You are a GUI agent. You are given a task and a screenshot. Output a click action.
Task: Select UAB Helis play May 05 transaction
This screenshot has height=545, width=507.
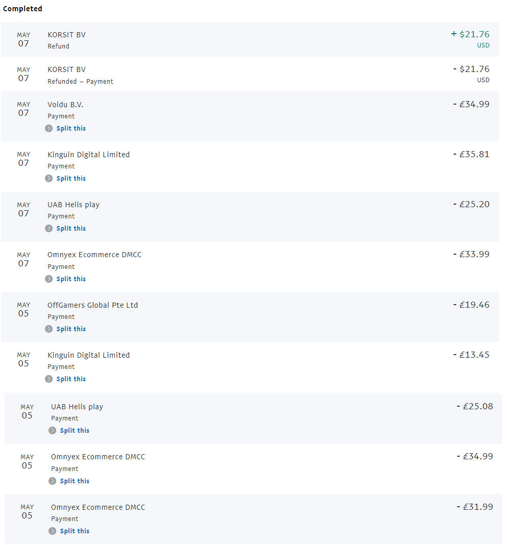[x=253, y=418]
